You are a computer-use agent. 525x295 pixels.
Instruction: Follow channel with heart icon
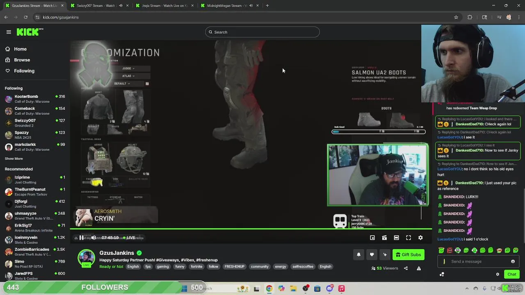click(x=372, y=255)
